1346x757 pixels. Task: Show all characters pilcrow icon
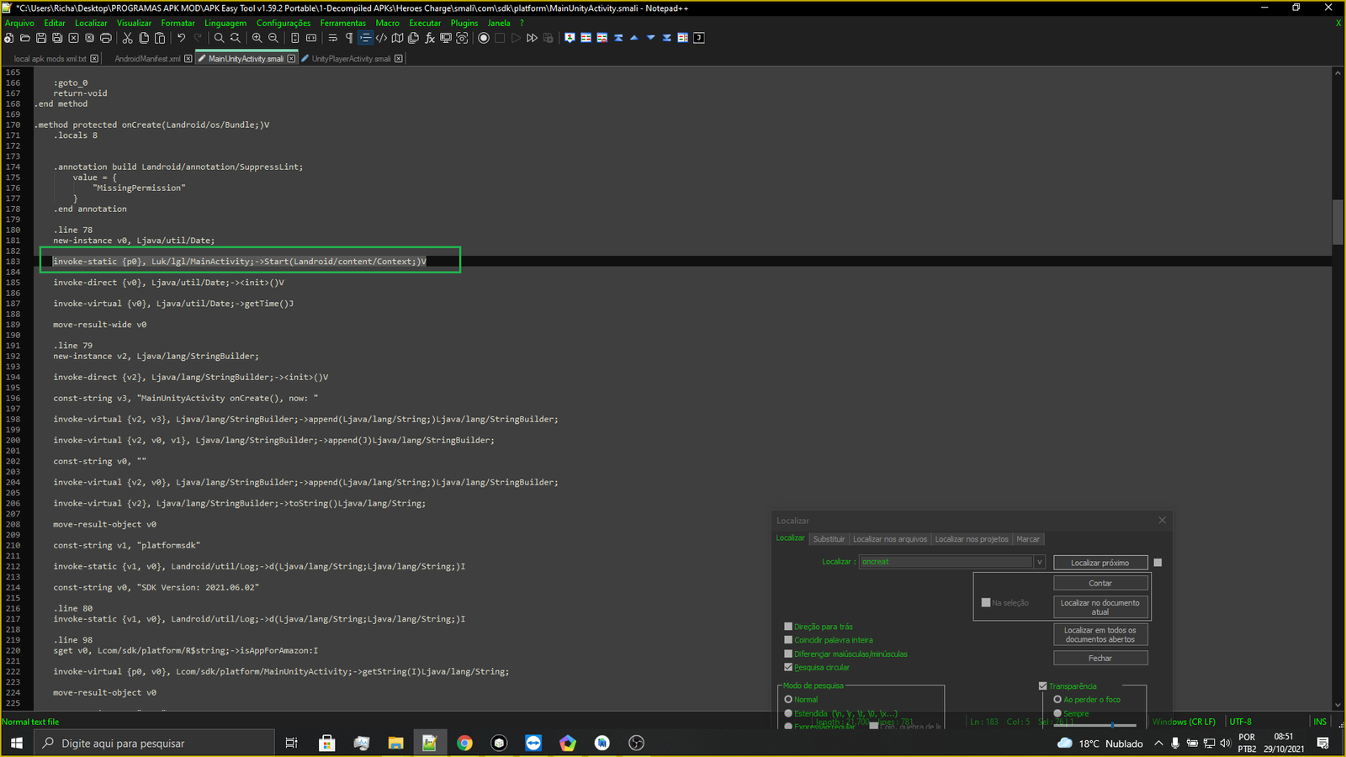pyautogui.click(x=349, y=38)
